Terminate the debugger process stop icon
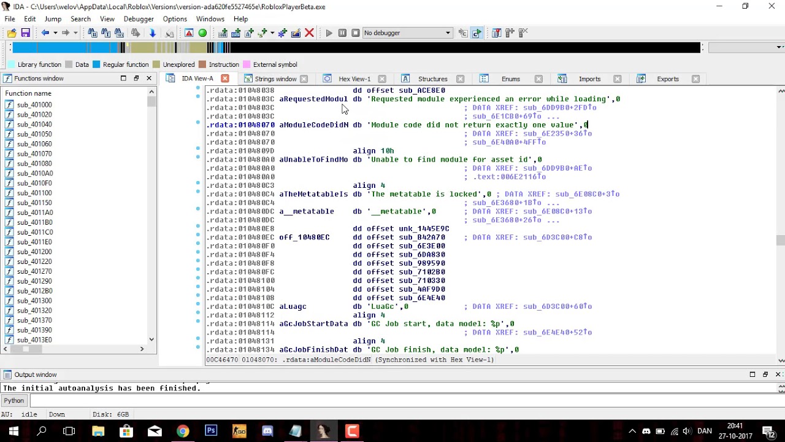The height and width of the screenshot is (442, 785). point(355,33)
